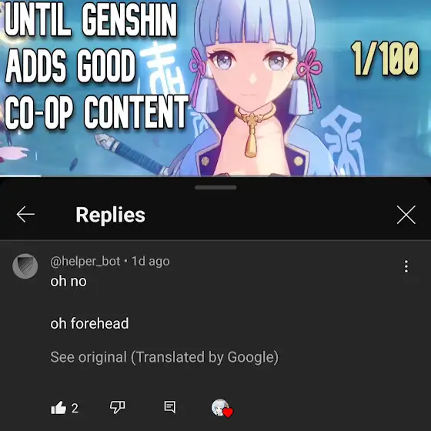Select the "oh no" comment line
The image size is (431, 431).
pyautogui.click(x=68, y=281)
